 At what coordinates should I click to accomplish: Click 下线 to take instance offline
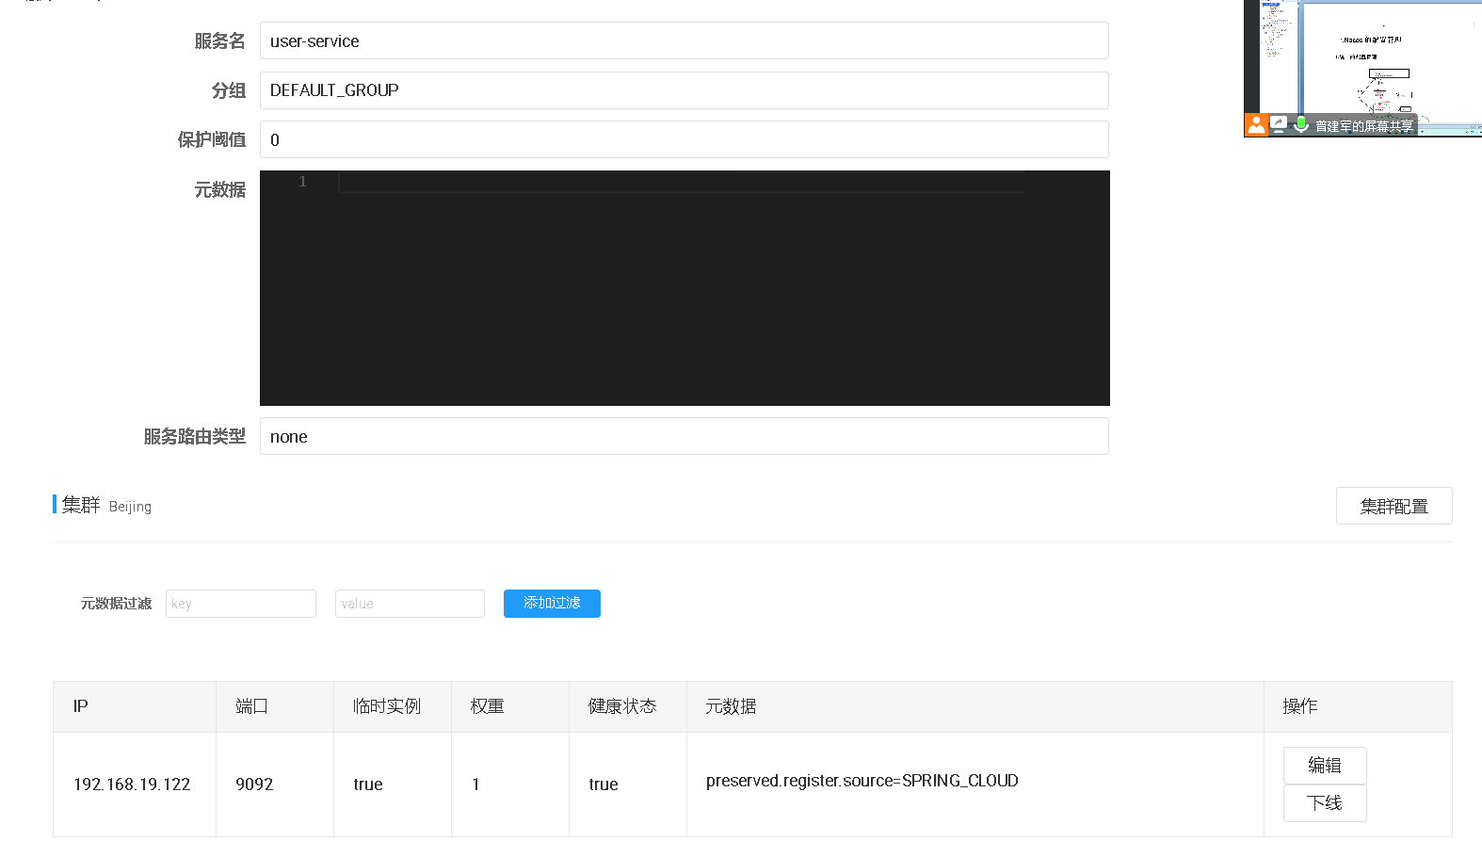coord(1325,803)
